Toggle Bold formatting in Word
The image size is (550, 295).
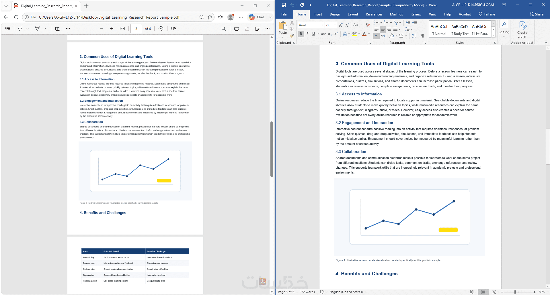coord(301,34)
